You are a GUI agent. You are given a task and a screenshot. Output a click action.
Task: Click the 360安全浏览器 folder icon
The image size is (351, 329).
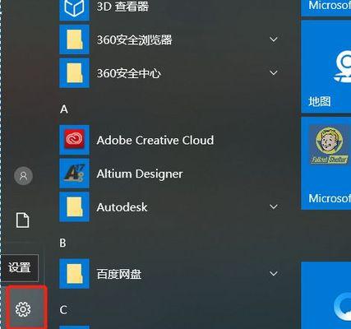(74, 39)
